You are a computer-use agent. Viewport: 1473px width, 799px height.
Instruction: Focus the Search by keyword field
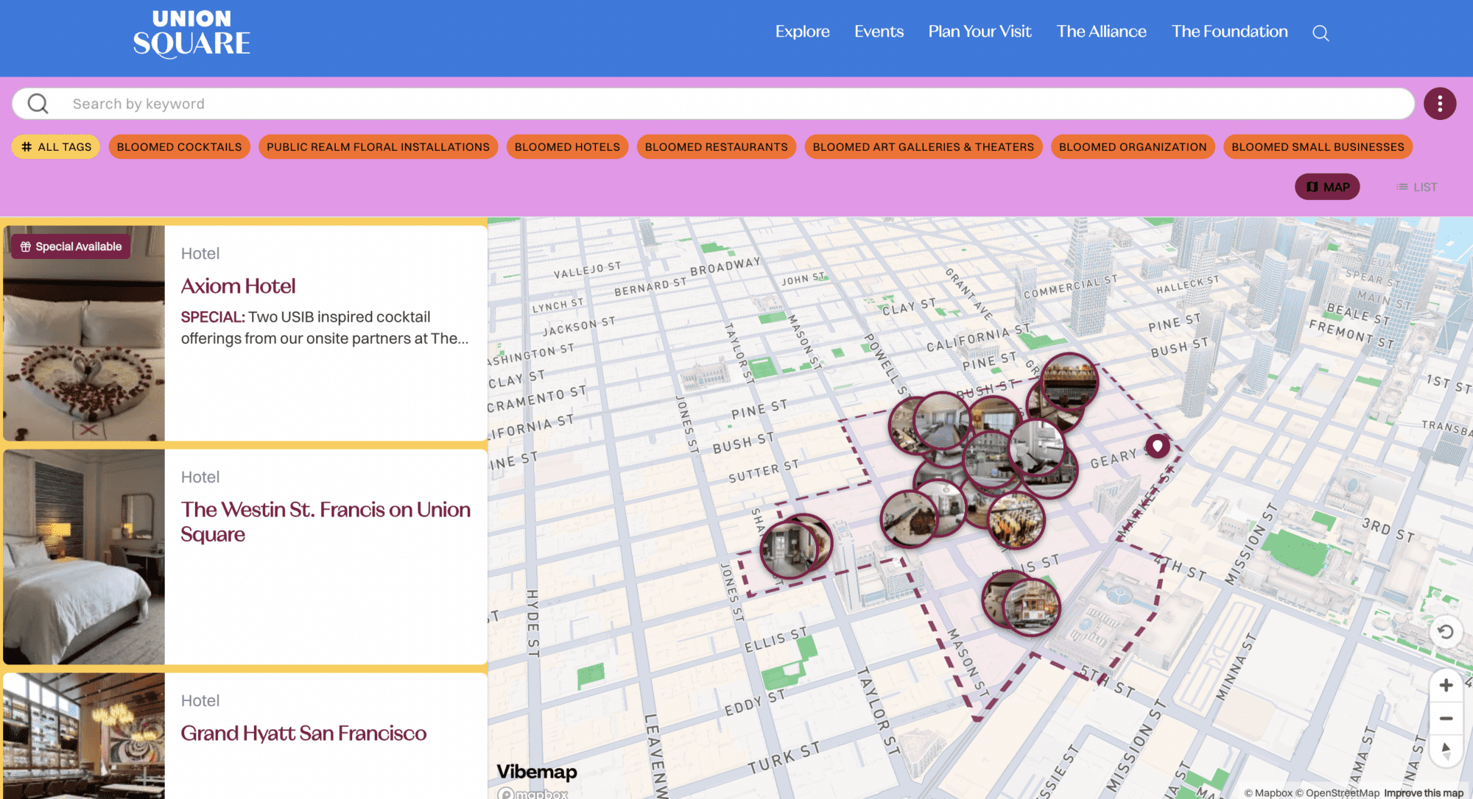pyautogui.click(x=713, y=104)
